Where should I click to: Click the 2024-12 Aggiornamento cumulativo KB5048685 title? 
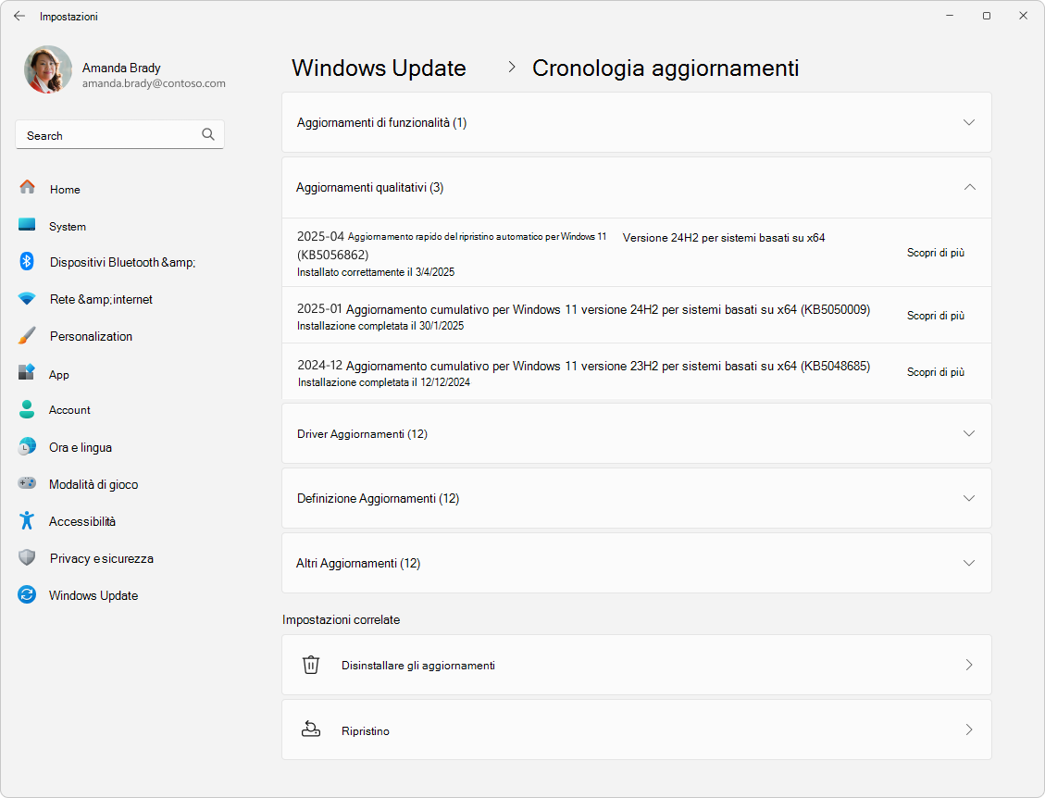[583, 366]
